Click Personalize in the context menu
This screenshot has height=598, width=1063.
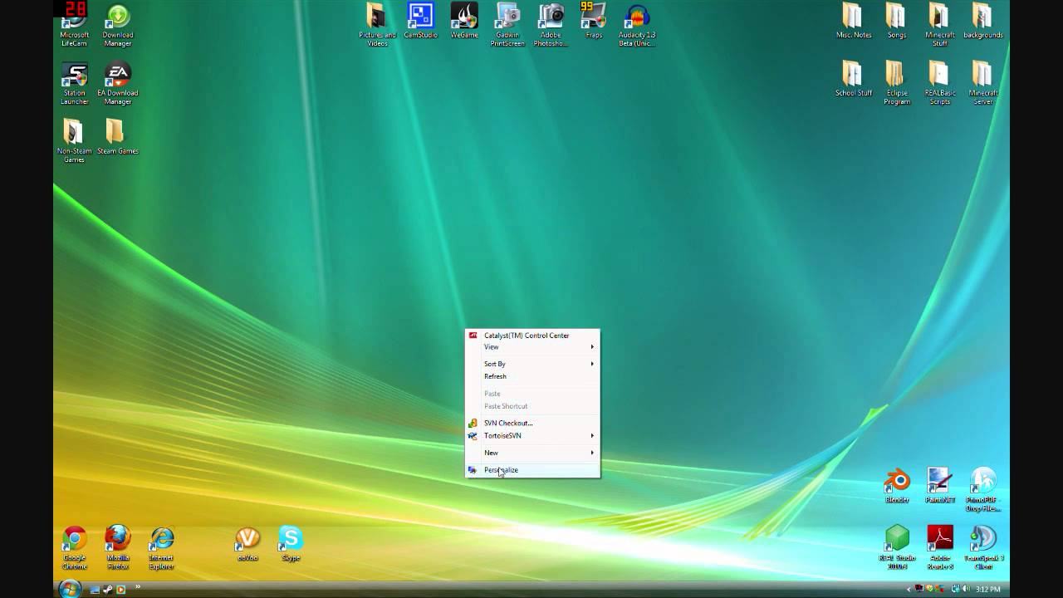[x=532, y=470]
